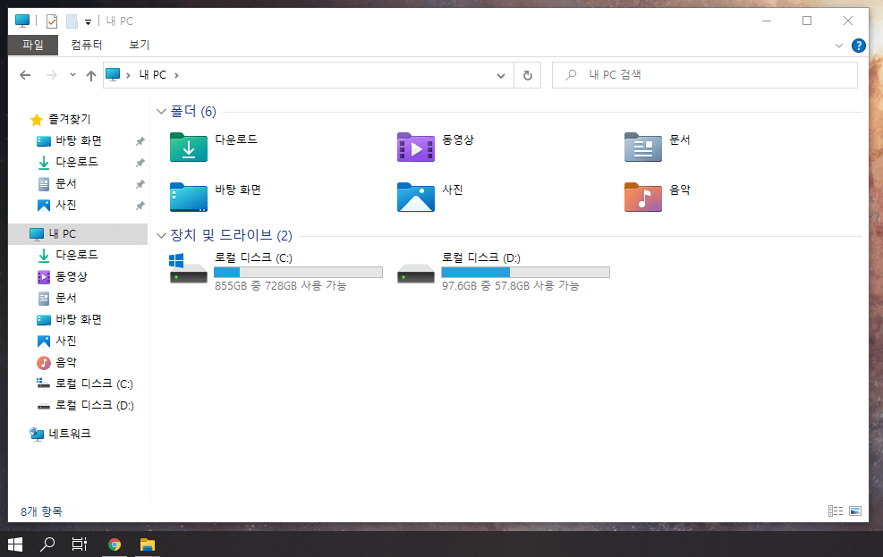883x557 pixels.
Task: Click the 내 PC breadcrumb in address bar
Action: point(153,75)
